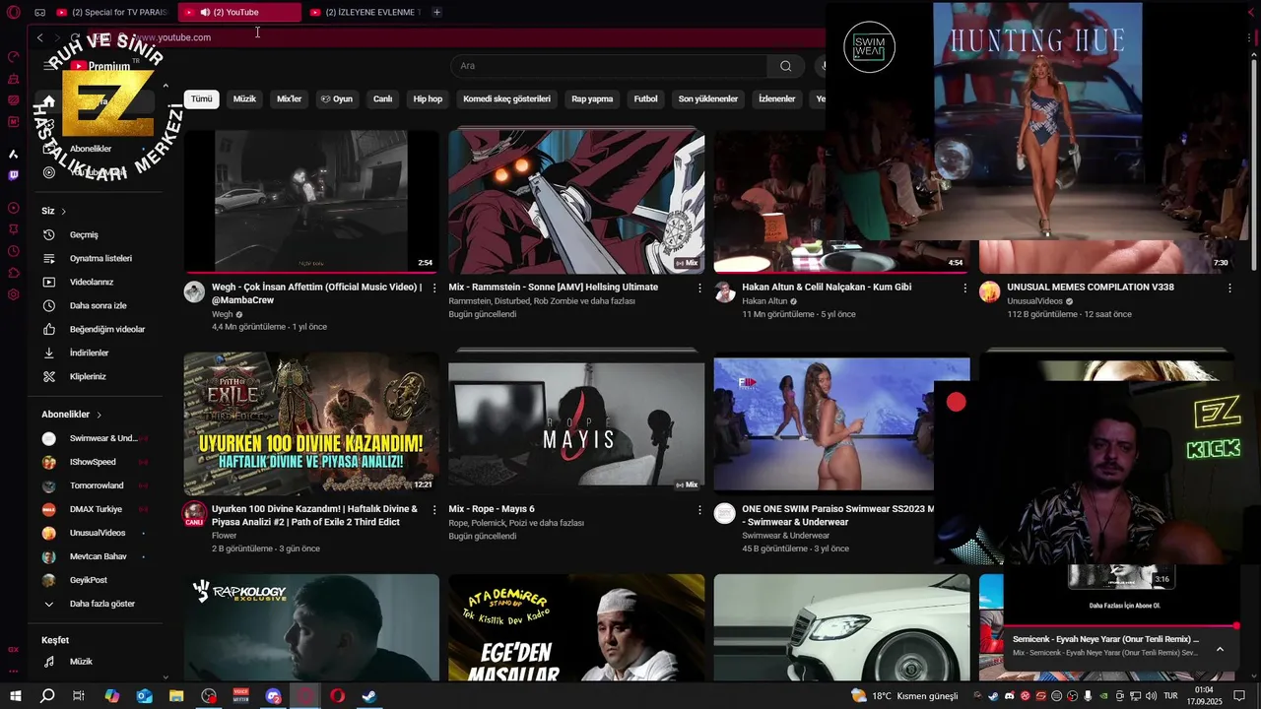The image size is (1261, 709).
Task: Open the Opera GX main menu logo
Action: point(14,12)
